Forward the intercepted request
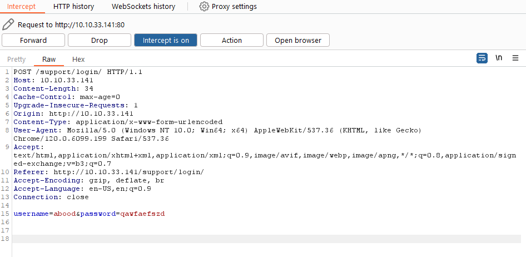Image resolution: width=526 pixels, height=257 pixels. (33, 40)
